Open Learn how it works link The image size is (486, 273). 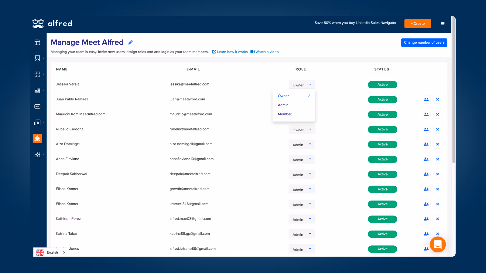(230, 52)
